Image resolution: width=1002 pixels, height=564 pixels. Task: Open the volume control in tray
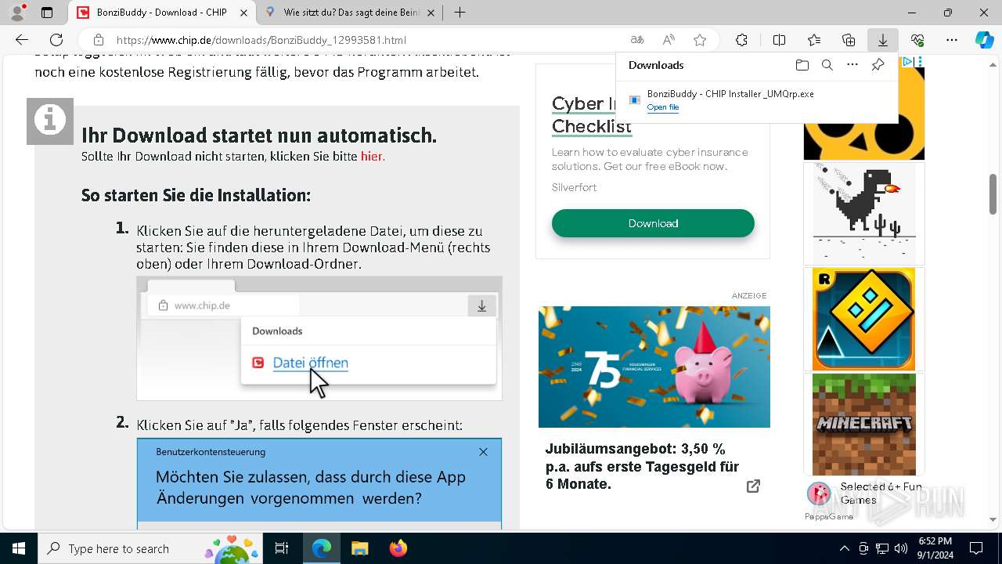pyautogui.click(x=901, y=548)
